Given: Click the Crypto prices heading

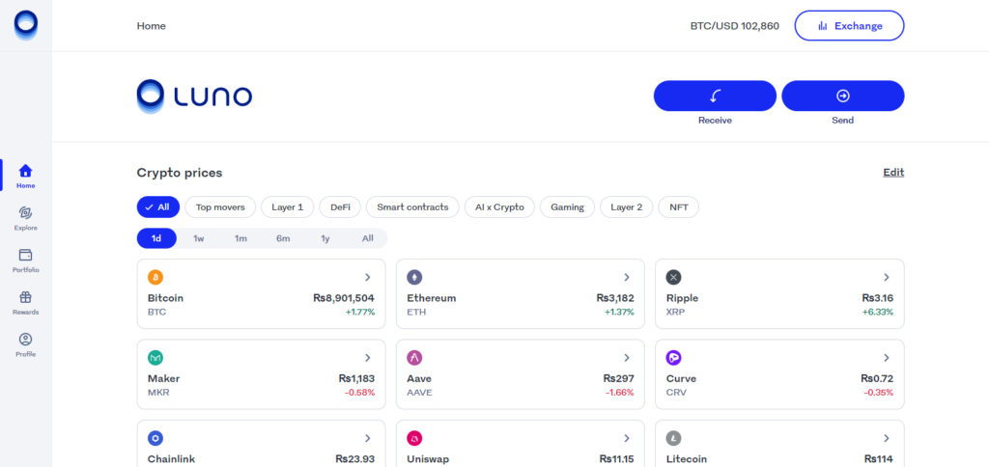Looking at the screenshot, I should 180,173.
